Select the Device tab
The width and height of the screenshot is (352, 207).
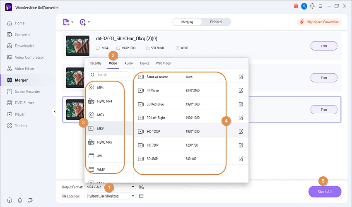pyautogui.click(x=145, y=63)
